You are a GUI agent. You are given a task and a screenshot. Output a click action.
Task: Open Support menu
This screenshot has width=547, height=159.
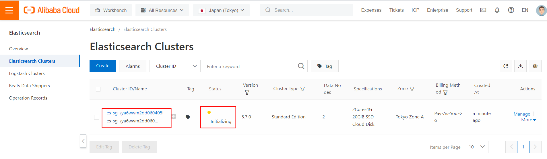[x=464, y=10]
